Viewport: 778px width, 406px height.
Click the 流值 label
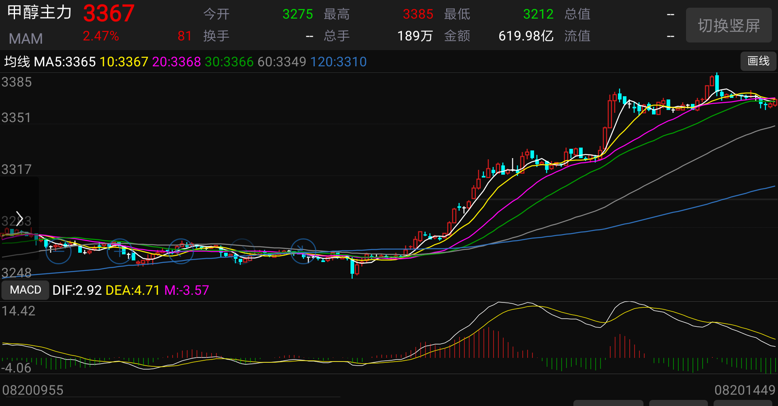coord(577,36)
